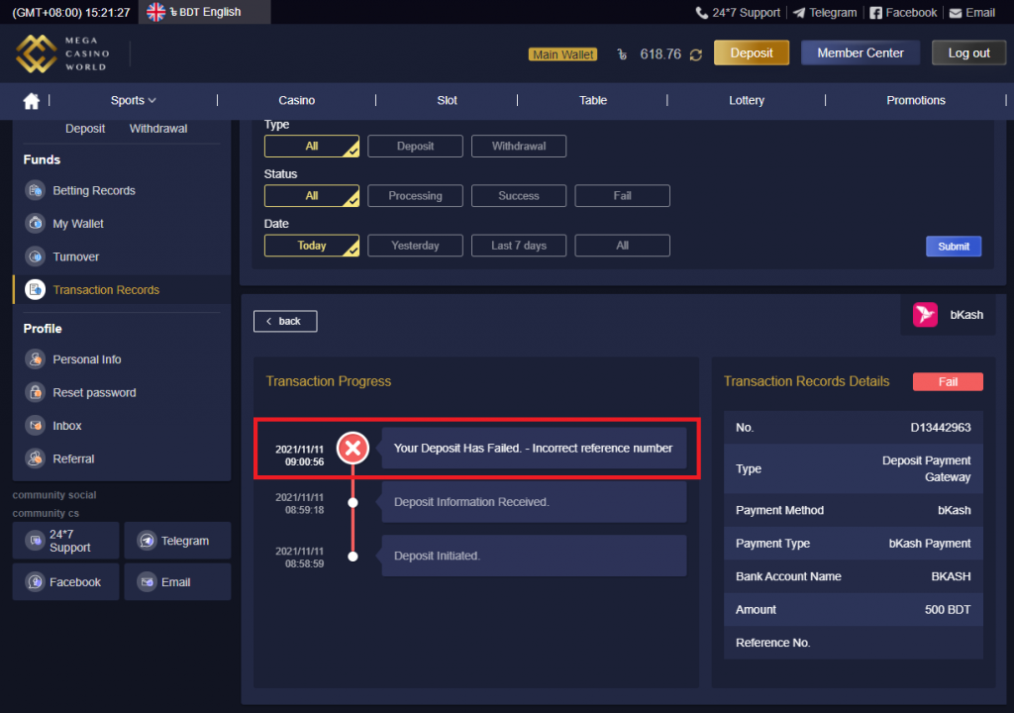Viewport: 1014px width, 713px height.
Task: Click the Transaction Records sidebar icon
Action: pos(35,289)
